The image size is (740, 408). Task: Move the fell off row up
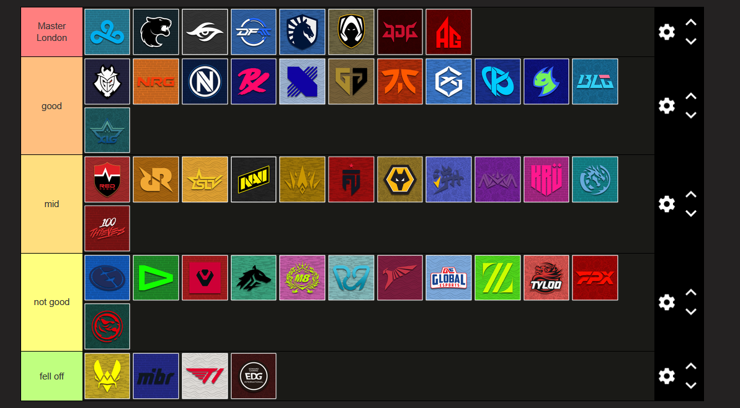click(x=691, y=366)
